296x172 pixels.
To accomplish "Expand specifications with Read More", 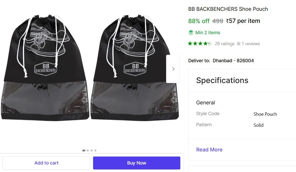I will coord(209,150).
